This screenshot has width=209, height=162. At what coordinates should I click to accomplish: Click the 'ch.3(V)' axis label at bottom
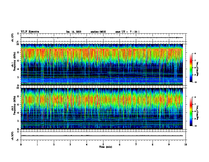click(x=13, y=136)
